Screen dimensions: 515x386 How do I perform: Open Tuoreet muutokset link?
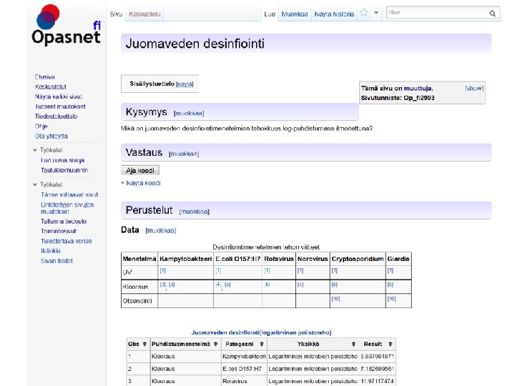(60, 107)
